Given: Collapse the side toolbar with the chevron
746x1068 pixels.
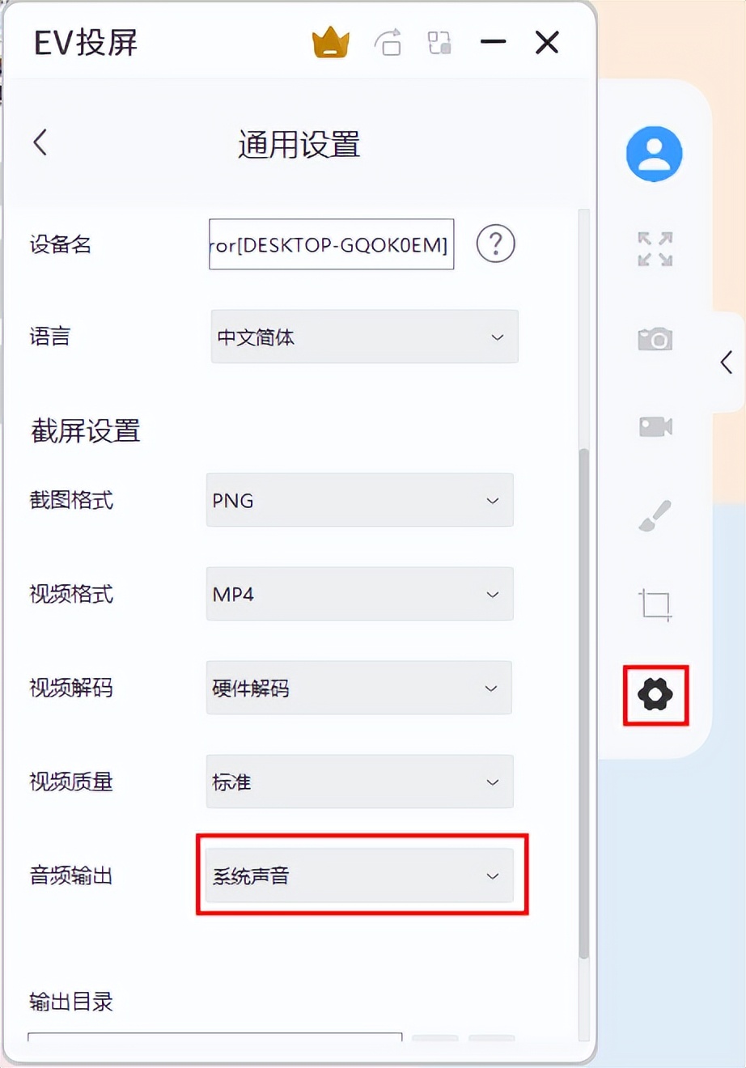Looking at the screenshot, I should click(x=727, y=361).
